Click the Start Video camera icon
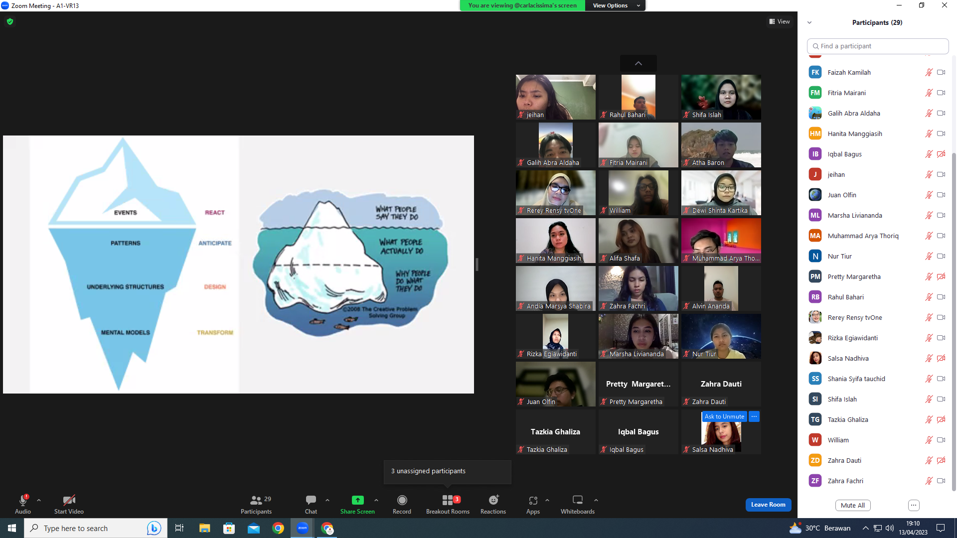Screen dimensions: 957x538 click(x=69, y=500)
